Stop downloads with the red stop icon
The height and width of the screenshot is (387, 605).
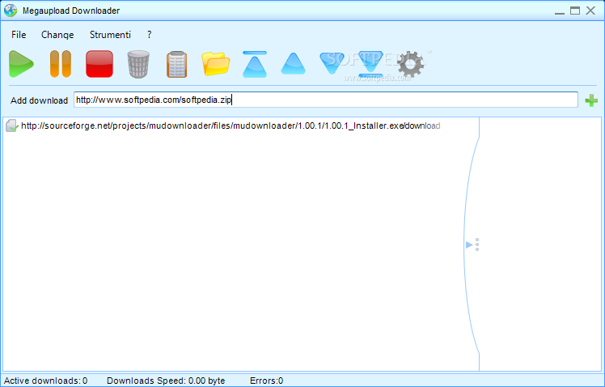pyautogui.click(x=99, y=64)
